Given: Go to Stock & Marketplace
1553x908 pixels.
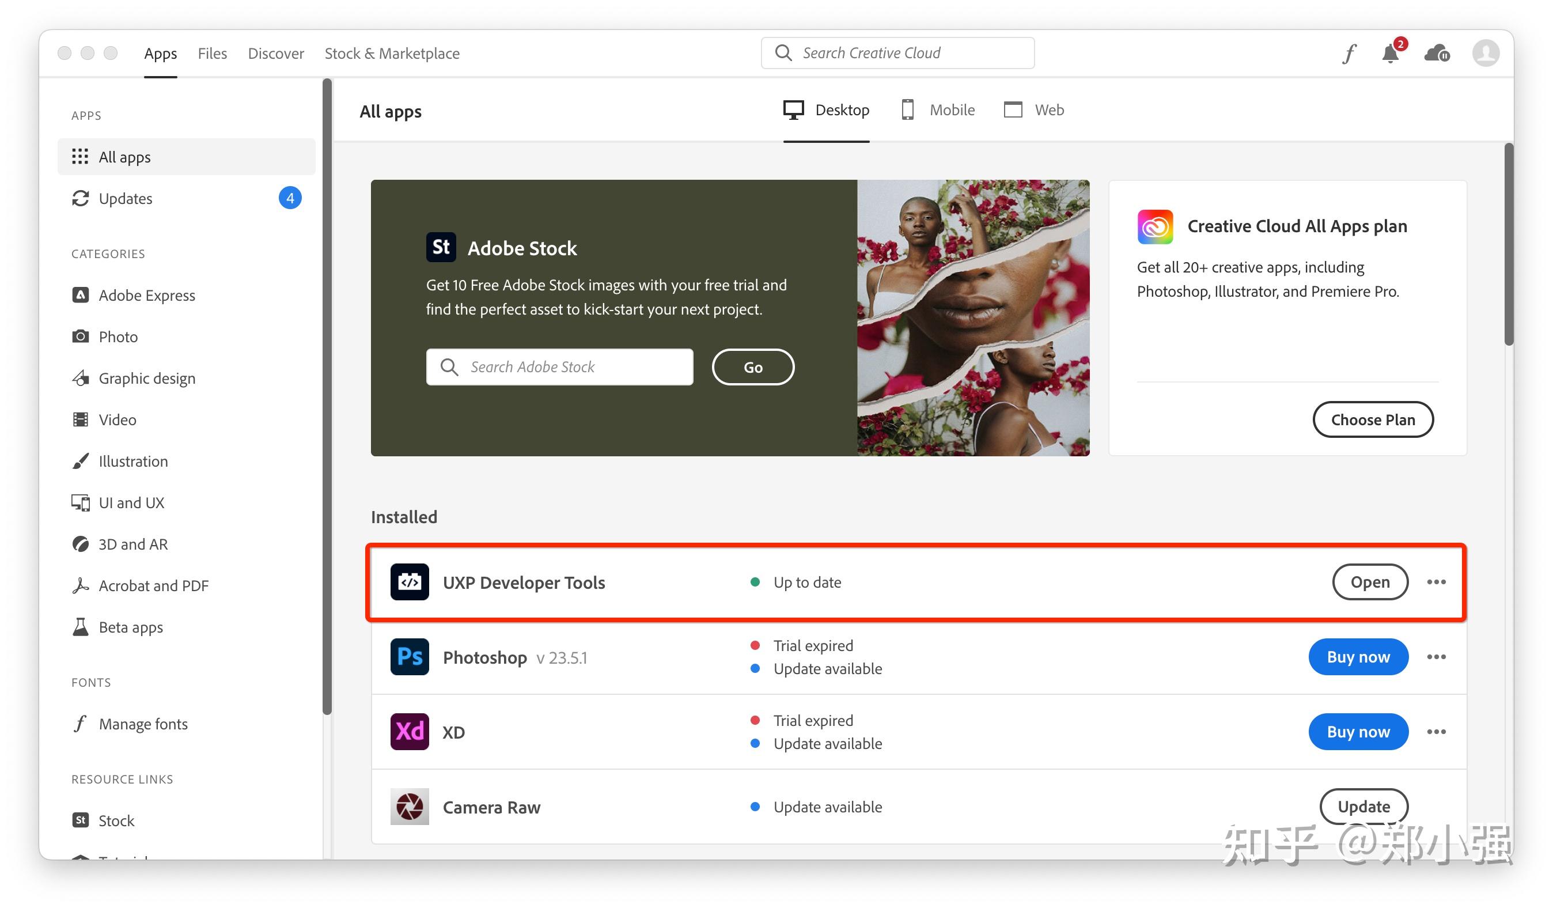Looking at the screenshot, I should click(392, 53).
